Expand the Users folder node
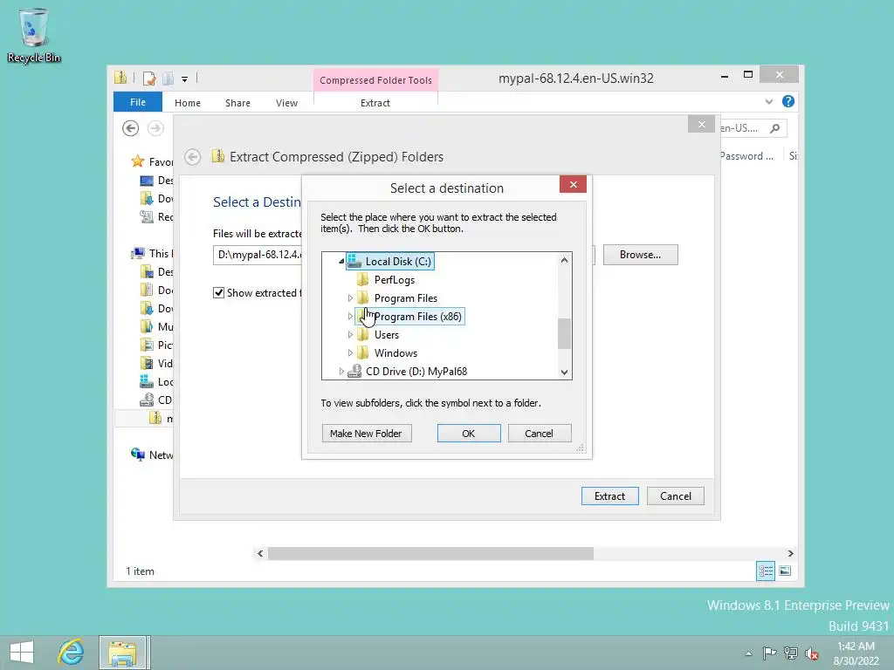 pos(350,334)
